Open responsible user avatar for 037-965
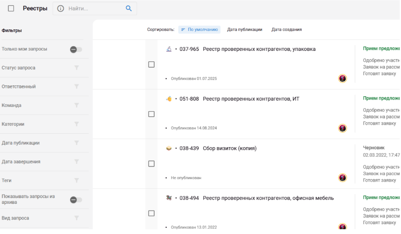 pyautogui.click(x=342, y=79)
